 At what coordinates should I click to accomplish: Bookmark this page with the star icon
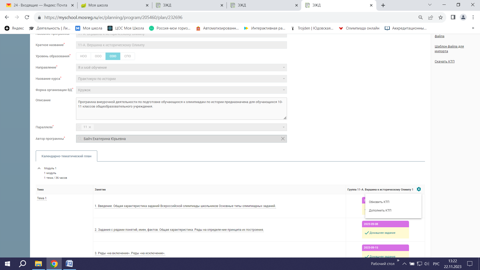[x=440, y=17]
